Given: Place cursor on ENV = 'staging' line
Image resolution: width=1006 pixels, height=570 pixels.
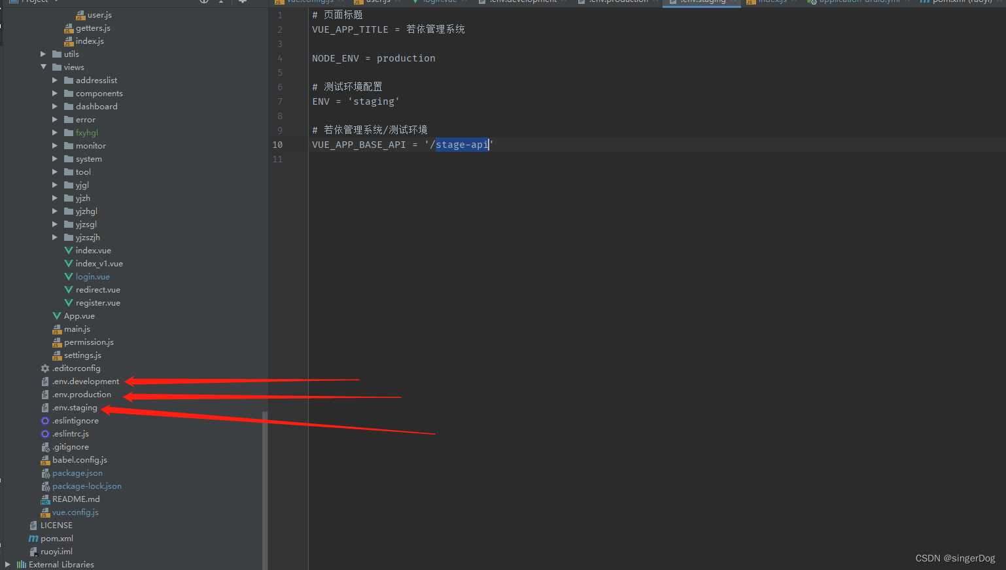Looking at the screenshot, I should tap(356, 101).
